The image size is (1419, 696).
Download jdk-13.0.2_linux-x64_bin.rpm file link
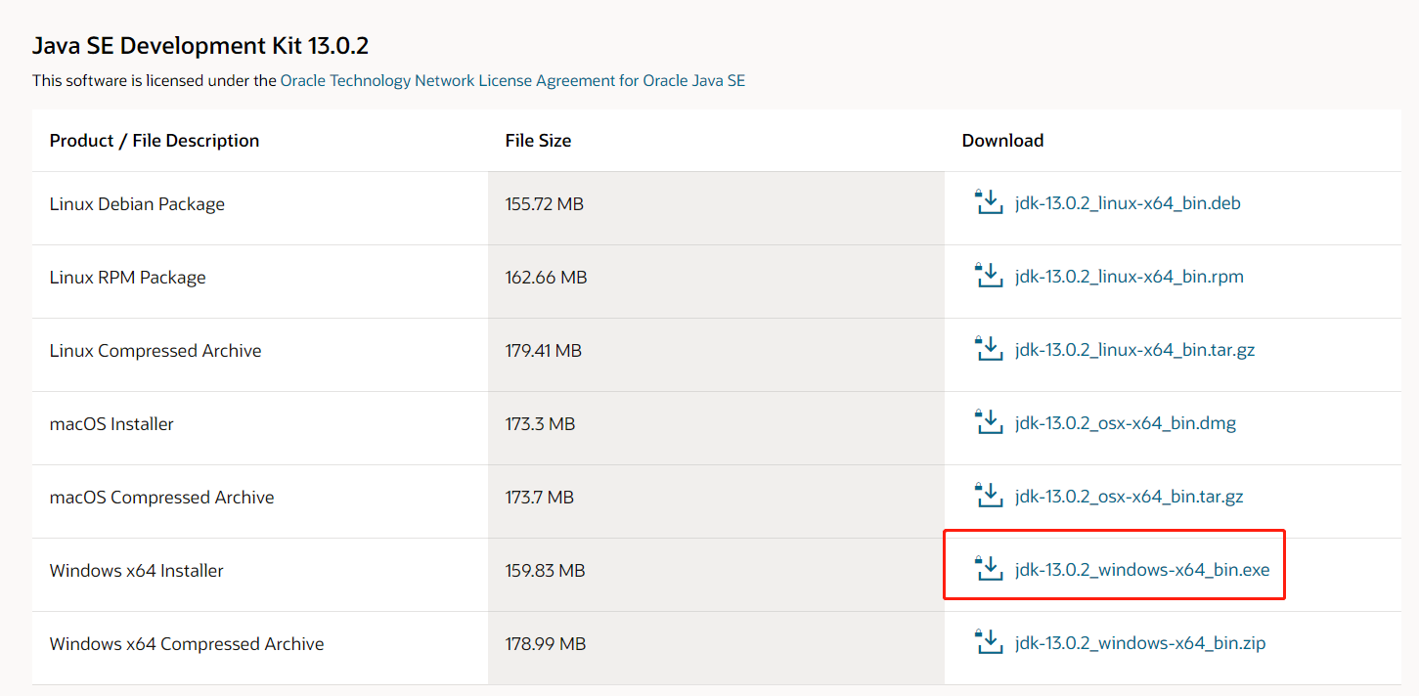point(1130,277)
